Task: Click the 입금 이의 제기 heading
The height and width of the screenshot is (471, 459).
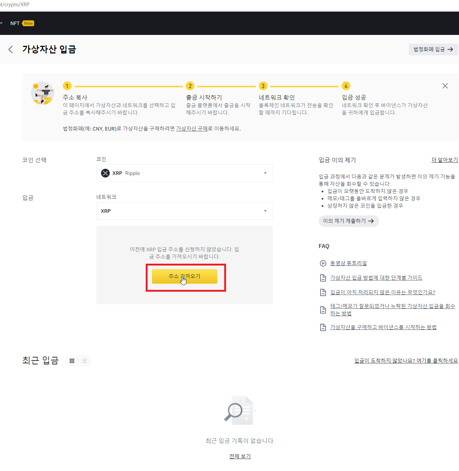Action: (337, 160)
